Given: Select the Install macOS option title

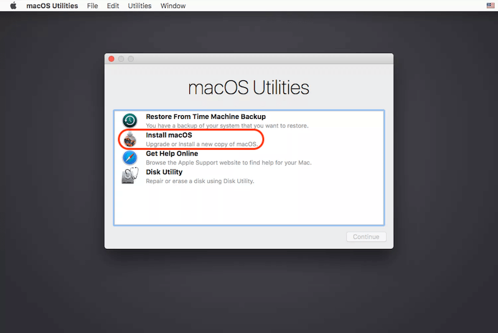Looking at the screenshot, I should (169, 135).
